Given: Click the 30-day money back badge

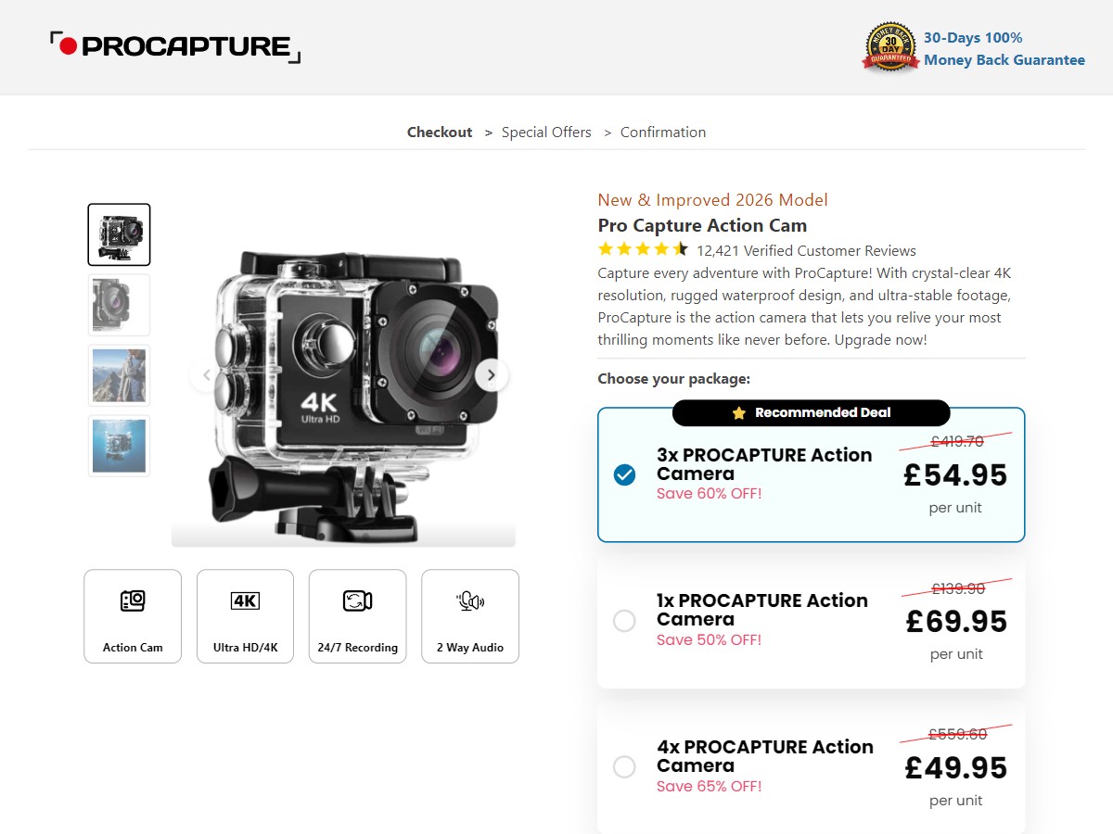Looking at the screenshot, I should tap(890, 47).
